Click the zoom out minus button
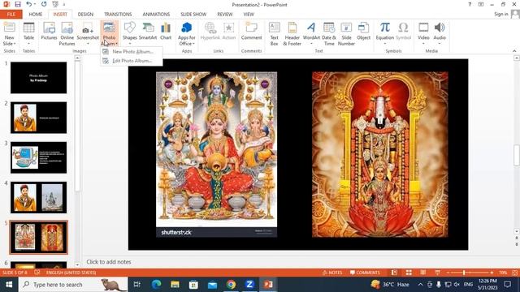The width and height of the screenshot is (520, 292). pos(448,273)
